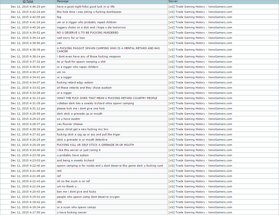Image resolution: width=279 pixels, height=215 pixels.
Task: Select message 'ref' at 4:21:45 pm
Action: tap(59, 176)
